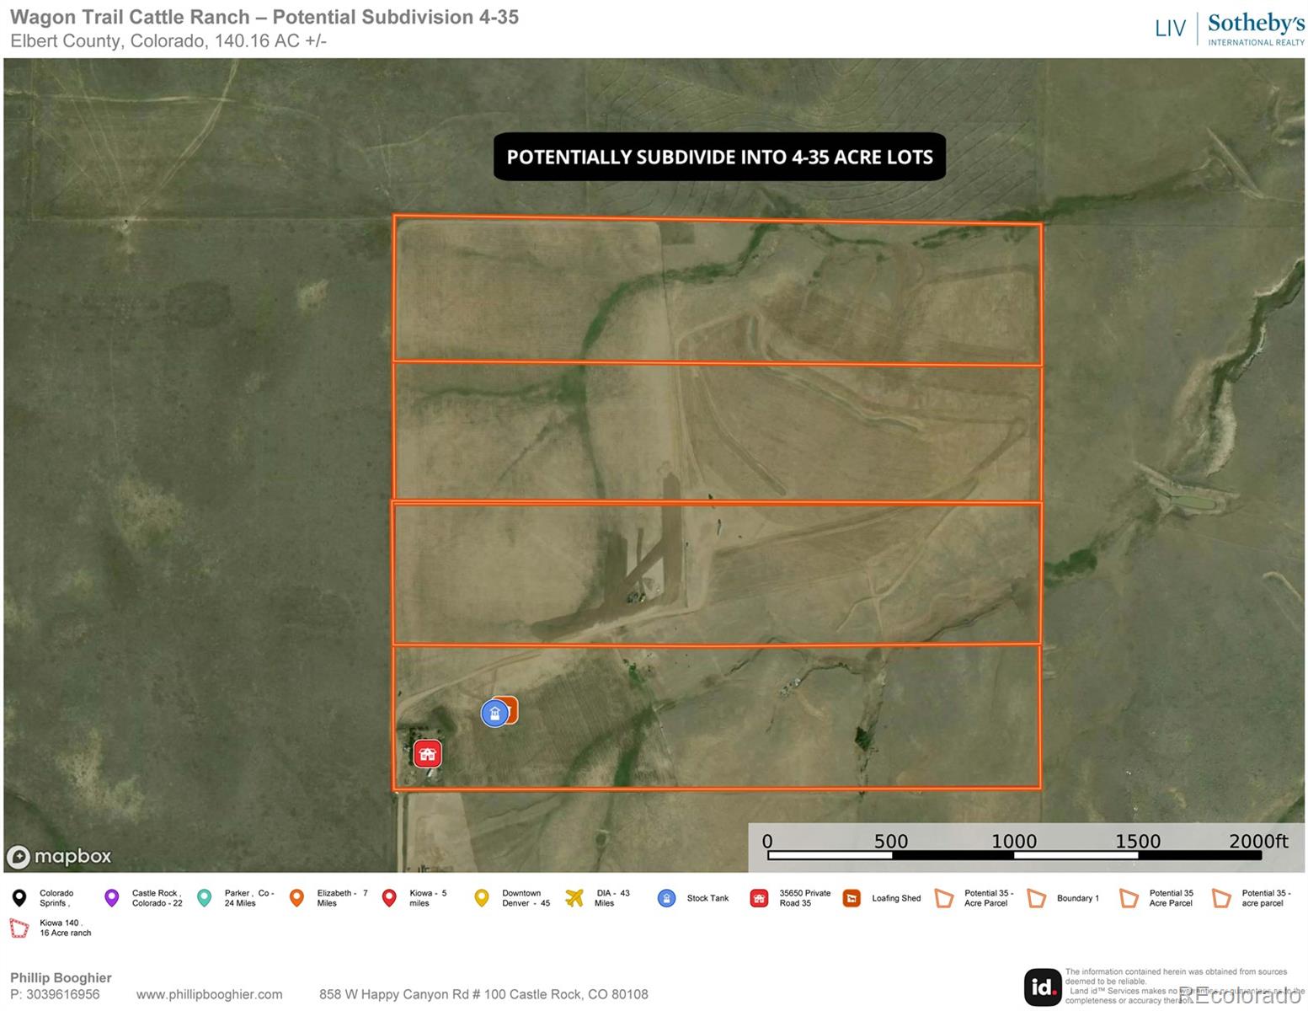Click the 1000 label on the scale bar
Screen dimensions: 1308x1011
(1013, 841)
